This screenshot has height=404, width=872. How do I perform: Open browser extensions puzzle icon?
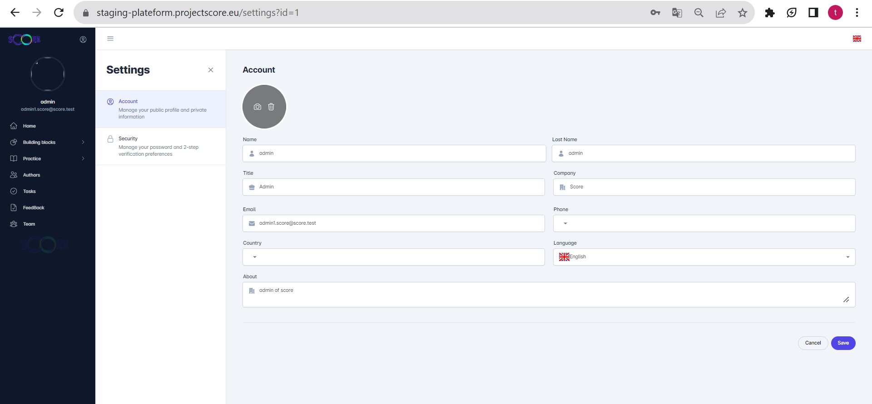769,13
